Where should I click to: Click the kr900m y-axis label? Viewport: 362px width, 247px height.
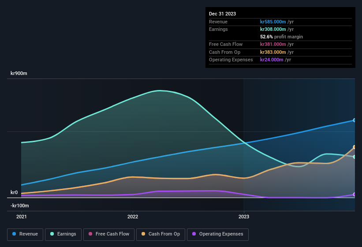pyautogui.click(x=19, y=73)
